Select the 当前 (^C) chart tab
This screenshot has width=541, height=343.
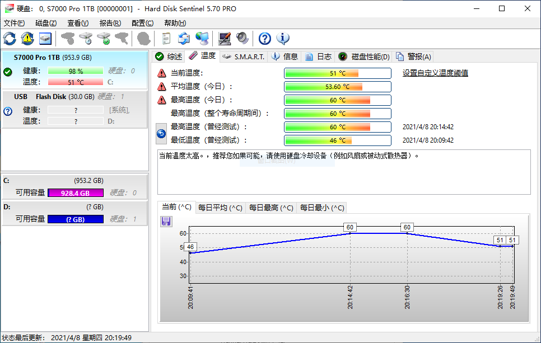(x=176, y=207)
